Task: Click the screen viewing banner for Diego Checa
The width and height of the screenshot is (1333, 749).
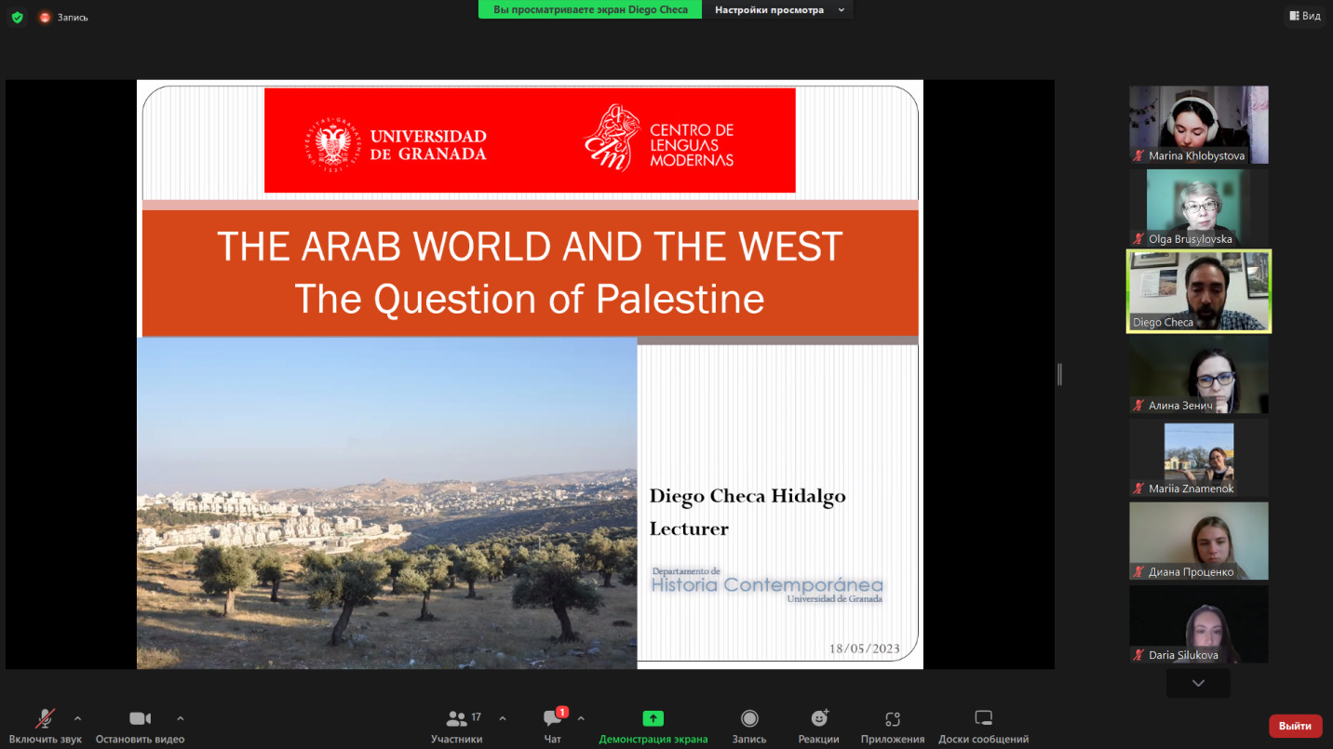Action: [590, 9]
